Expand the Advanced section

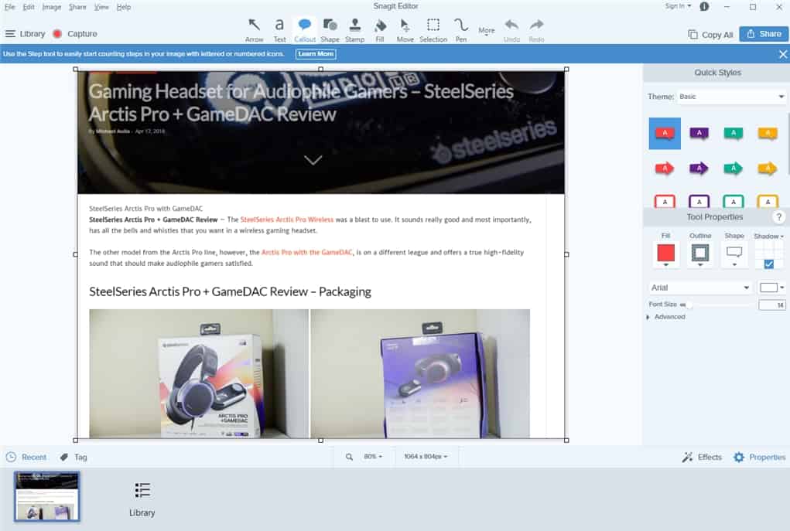pyautogui.click(x=666, y=317)
